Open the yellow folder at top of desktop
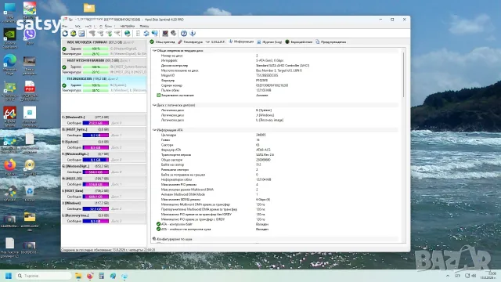The width and height of the screenshot is (501, 282). [x=89, y=8]
